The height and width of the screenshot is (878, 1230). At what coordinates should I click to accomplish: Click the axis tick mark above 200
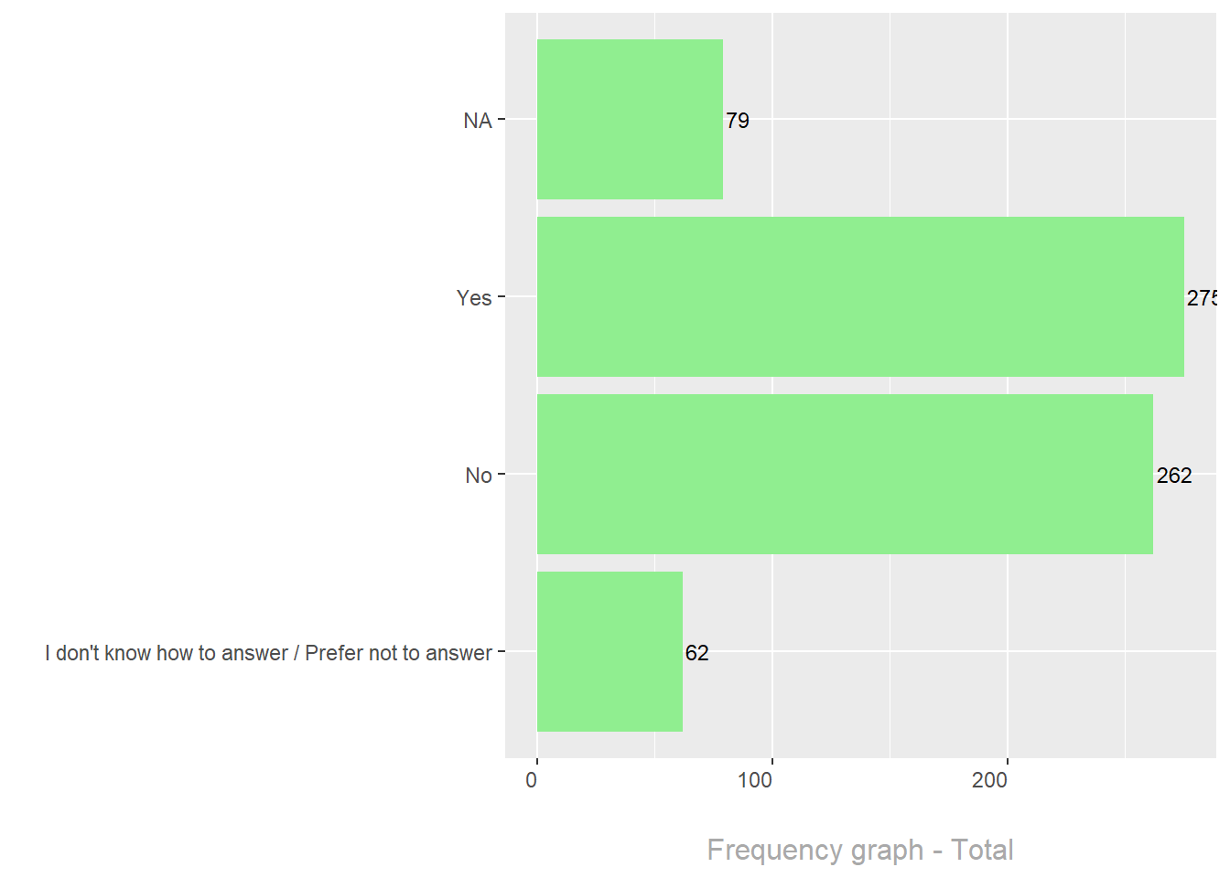[x=1008, y=762]
